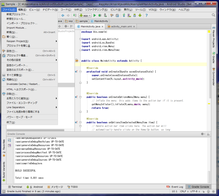The height and width of the screenshot is (196, 219).
Task: Close the MainActivity.java tab
Action: click(x=103, y=27)
